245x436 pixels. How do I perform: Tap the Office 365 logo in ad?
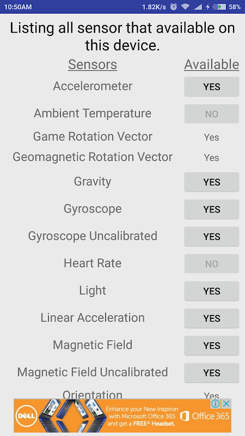coord(205,416)
